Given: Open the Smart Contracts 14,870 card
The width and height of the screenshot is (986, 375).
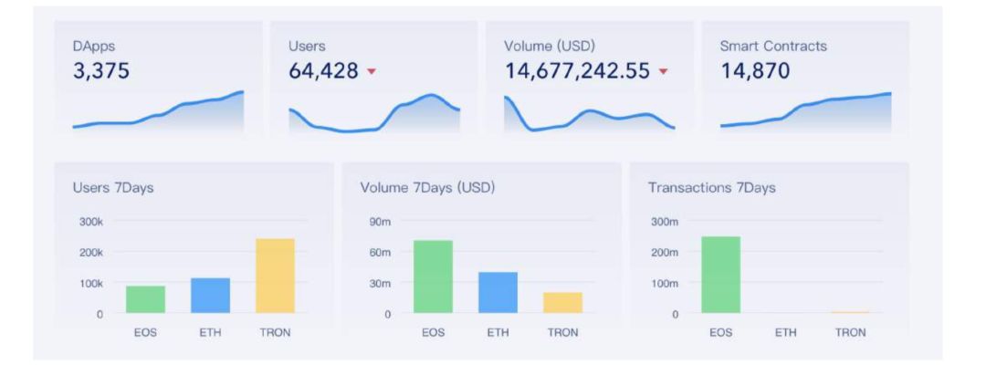Looking at the screenshot, I should [805, 78].
